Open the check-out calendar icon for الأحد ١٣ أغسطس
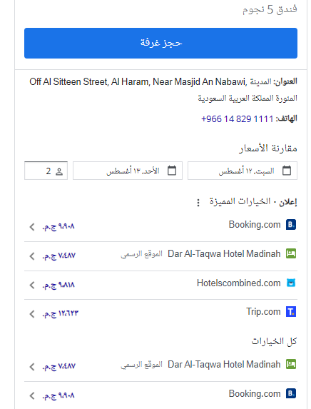This screenshot has width=311, height=409. [x=172, y=171]
